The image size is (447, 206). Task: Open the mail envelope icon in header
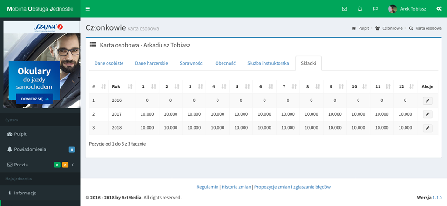click(x=345, y=9)
